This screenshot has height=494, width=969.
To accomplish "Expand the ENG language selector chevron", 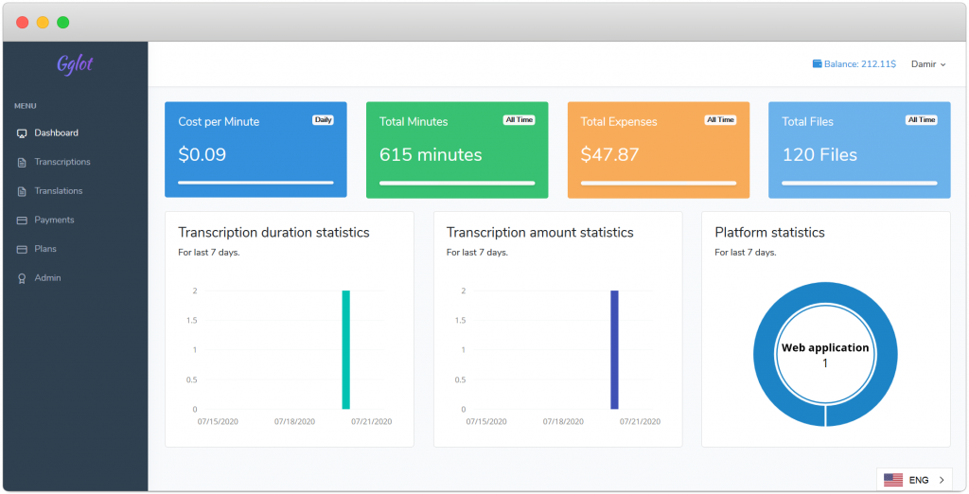I will (x=942, y=480).
